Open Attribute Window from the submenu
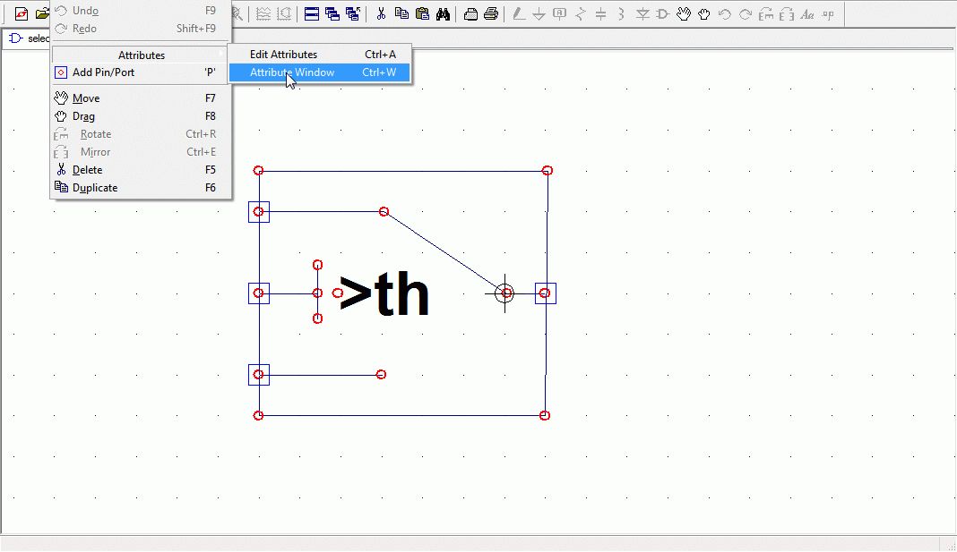Viewport: 957px width, 552px height. coord(292,72)
